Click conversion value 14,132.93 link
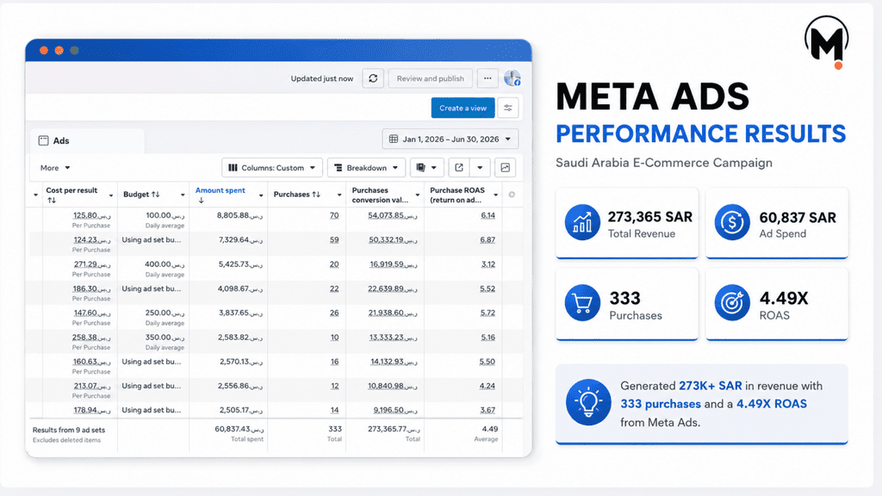882x496 pixels. pyautogui.click(x=394, y=362)
